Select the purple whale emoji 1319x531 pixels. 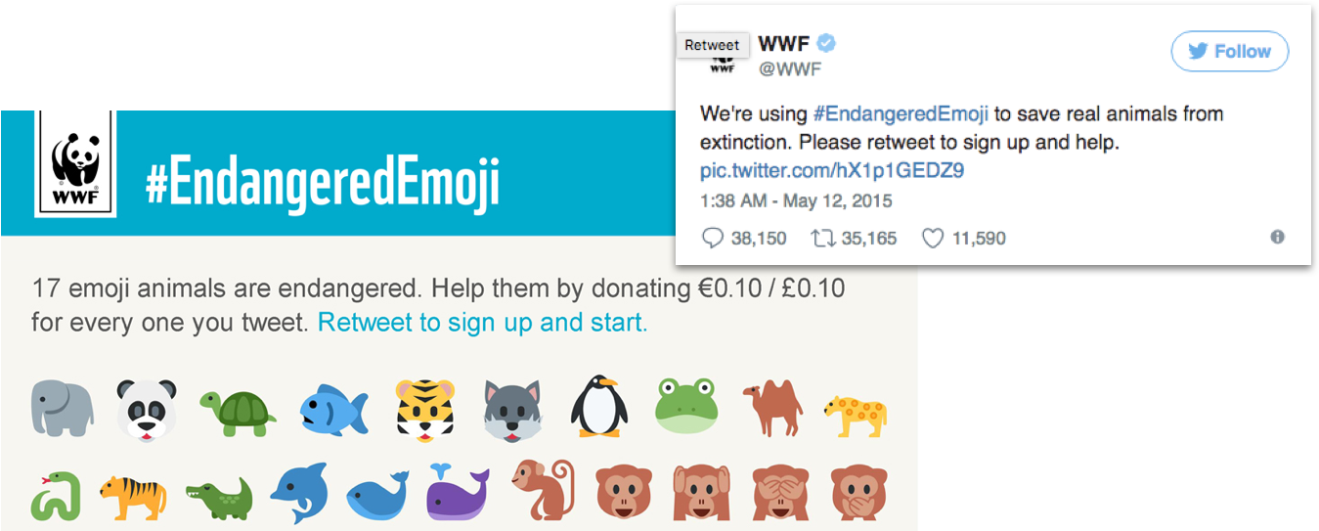tap(458, 493)
